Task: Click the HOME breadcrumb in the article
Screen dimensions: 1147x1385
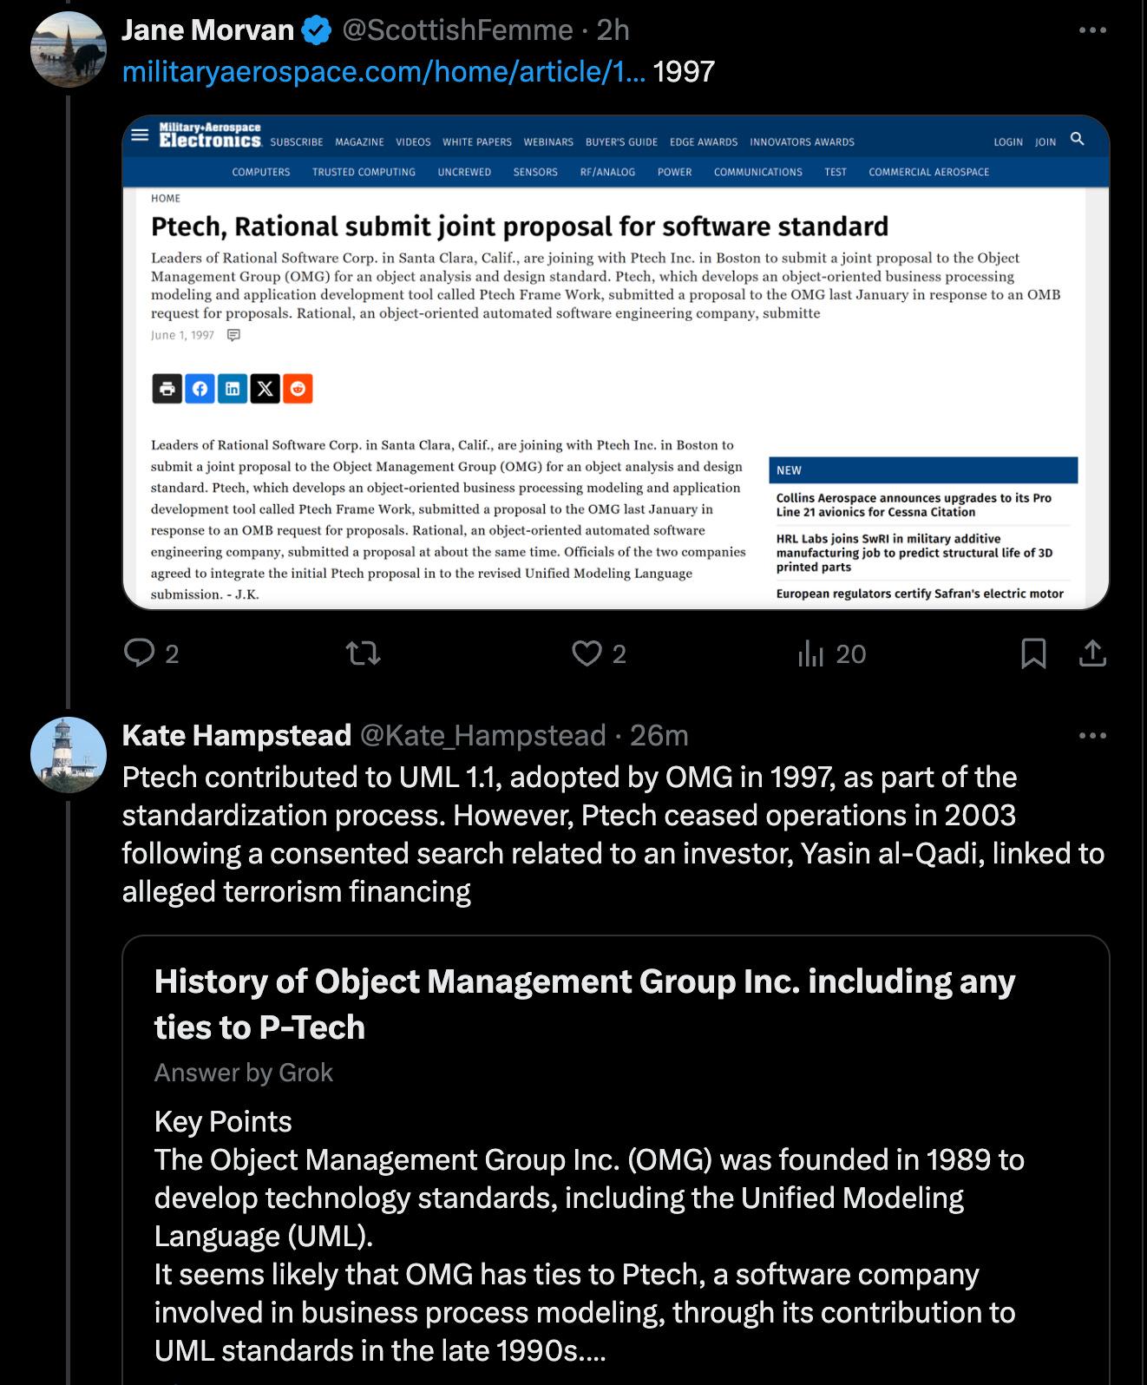Action: click(x=166, y=199)
